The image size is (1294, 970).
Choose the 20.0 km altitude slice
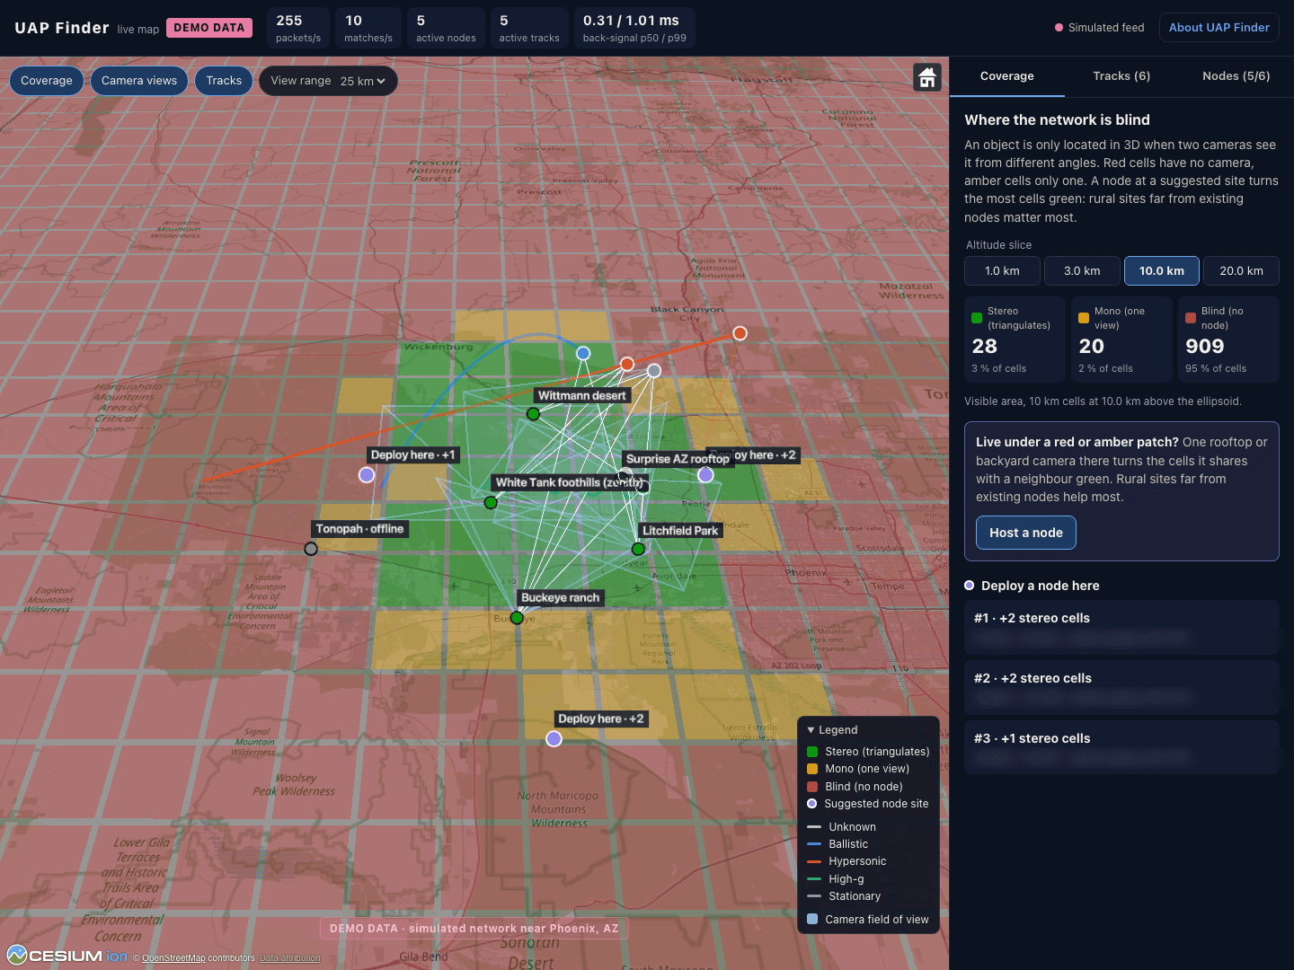(1241, 271)
